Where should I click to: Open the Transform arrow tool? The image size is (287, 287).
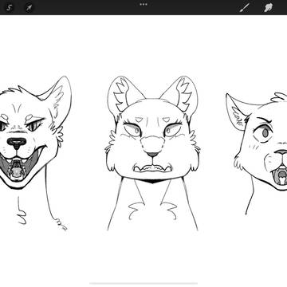pos(29,7)
